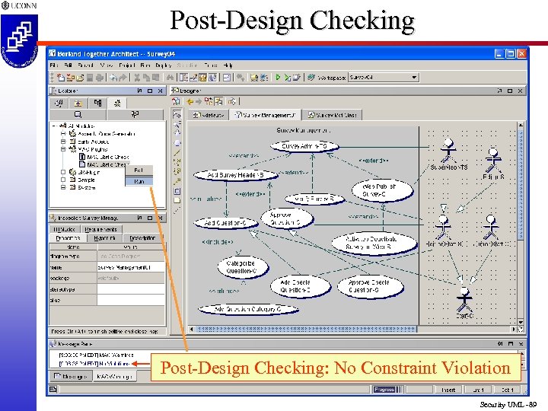Select the Staff-C actor in diagram
548x411 pixels.
pos(464,303)
